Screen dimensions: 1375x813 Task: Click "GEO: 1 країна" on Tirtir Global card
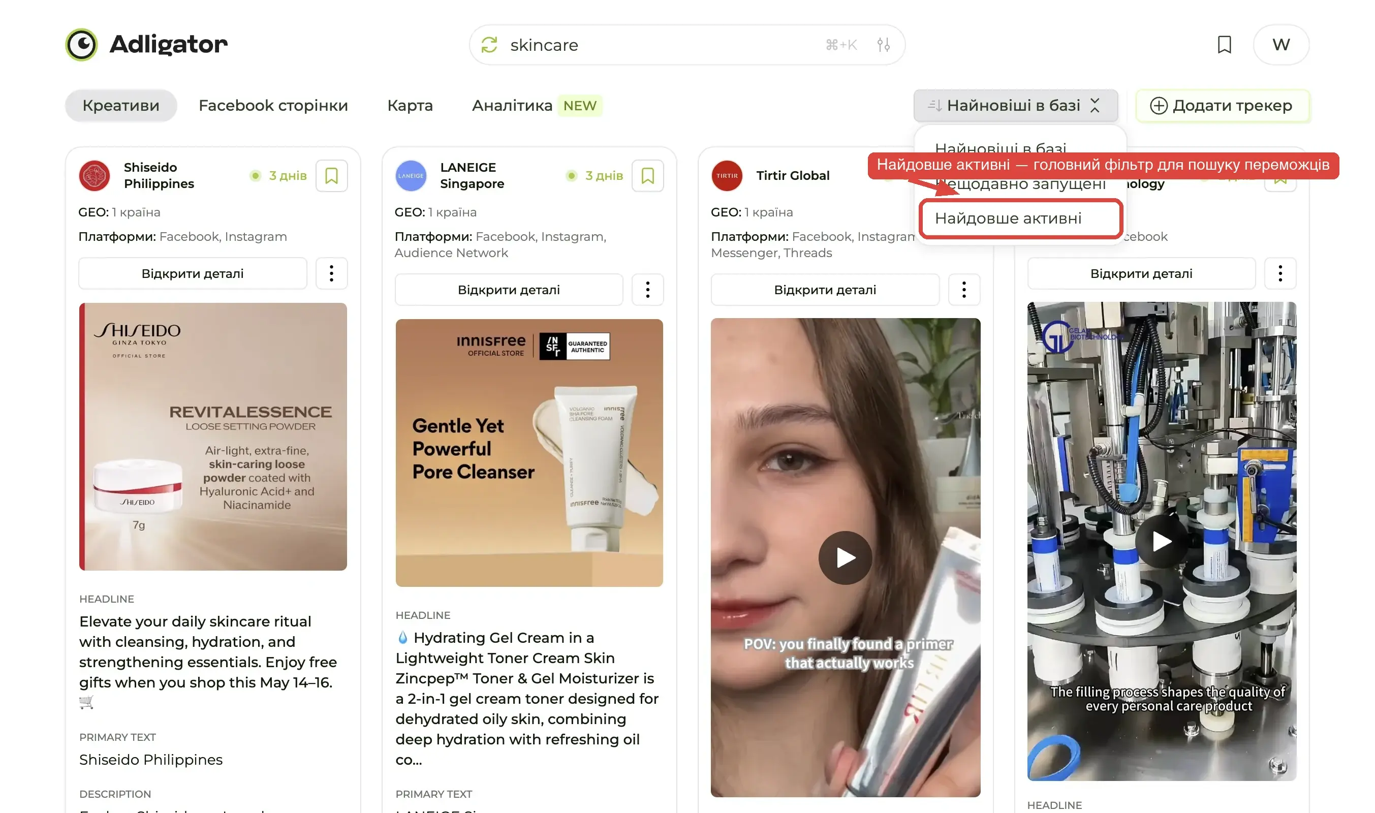[x=752, y=212]
